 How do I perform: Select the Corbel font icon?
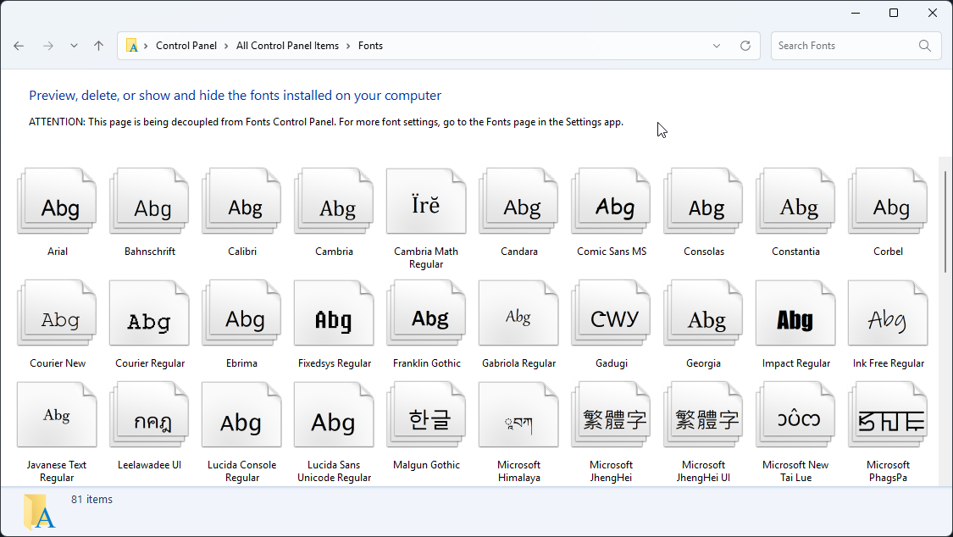coord(888,201)
